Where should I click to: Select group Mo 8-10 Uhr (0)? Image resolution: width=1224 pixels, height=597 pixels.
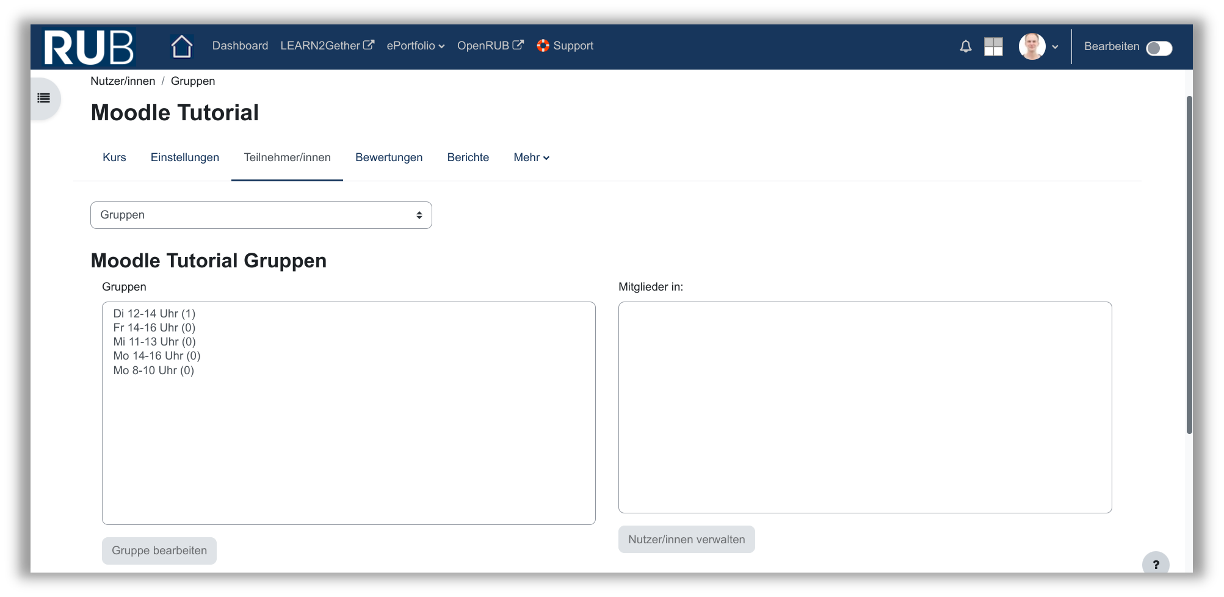[x=154, y=371]
